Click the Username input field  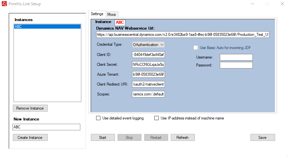pyautogui.click(x=236, y=57)
